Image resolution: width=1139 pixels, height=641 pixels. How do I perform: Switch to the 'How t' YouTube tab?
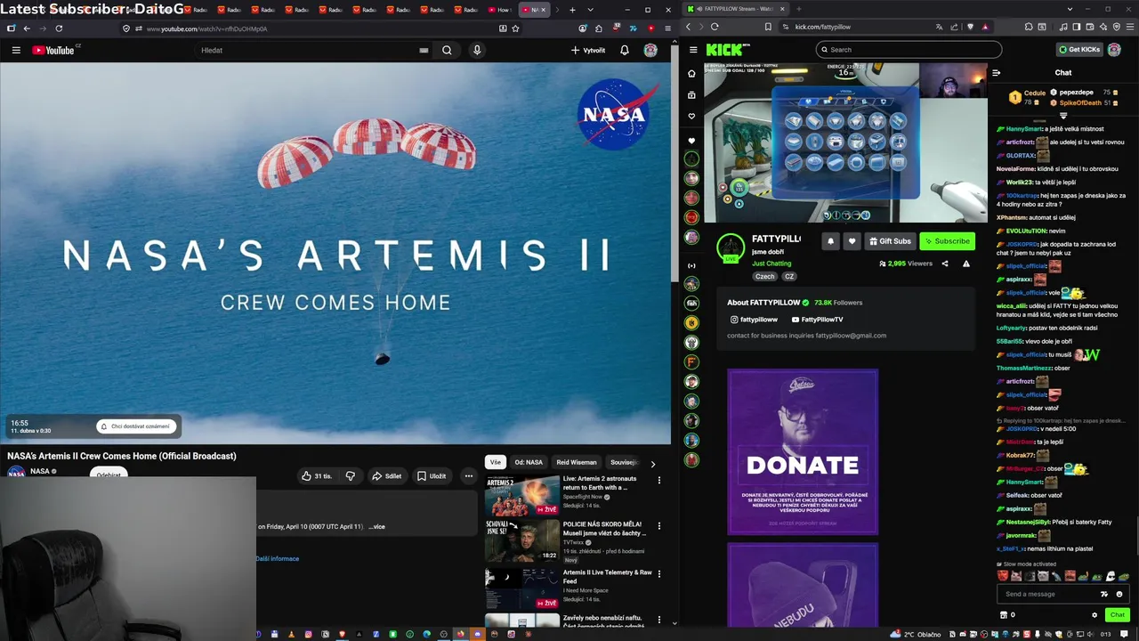[x=501, y=10]
